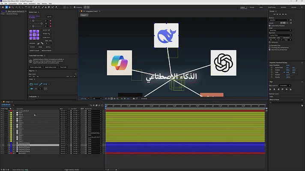Click Align Left icon in Align panel
Screen dimensions: 305x171
[x=270, y=89]
